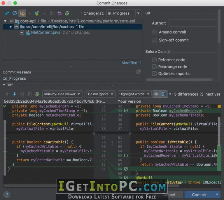Open the Highlight words dropdown
Screen dimensions: 224x200
(x=134, y=94)
